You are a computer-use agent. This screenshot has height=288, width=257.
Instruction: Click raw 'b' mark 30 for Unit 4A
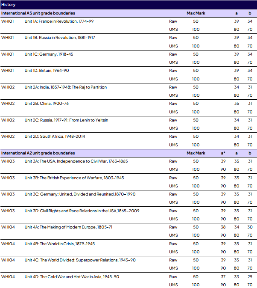tap(250, 227)
